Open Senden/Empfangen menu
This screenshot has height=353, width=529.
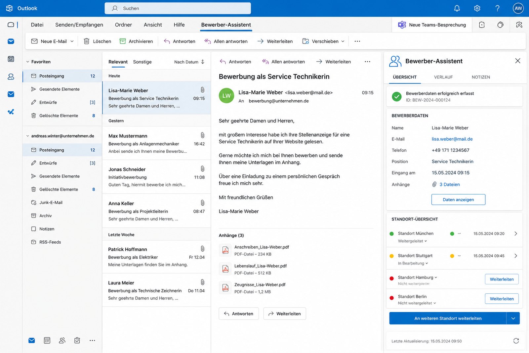point(79,25)
